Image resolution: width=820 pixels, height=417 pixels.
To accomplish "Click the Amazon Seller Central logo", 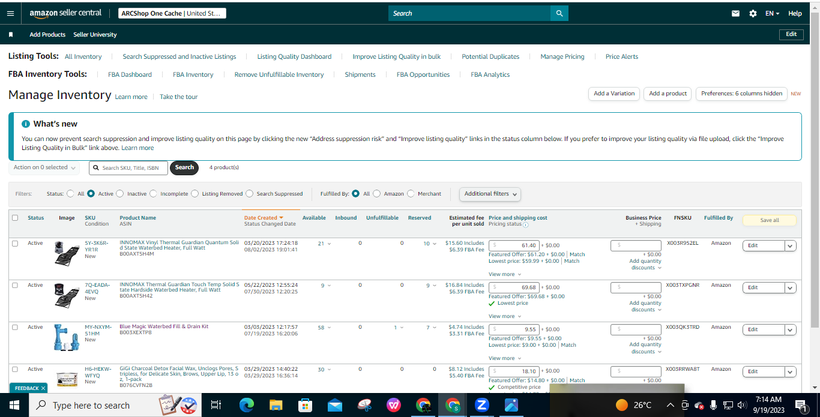I will [65, 13].
